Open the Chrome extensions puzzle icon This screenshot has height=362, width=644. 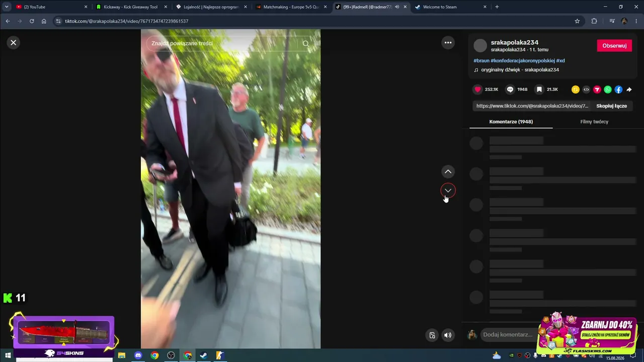[x=594, y=21]
